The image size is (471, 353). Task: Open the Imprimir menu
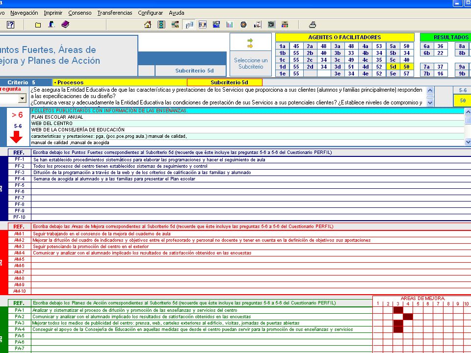click(53, 13)
